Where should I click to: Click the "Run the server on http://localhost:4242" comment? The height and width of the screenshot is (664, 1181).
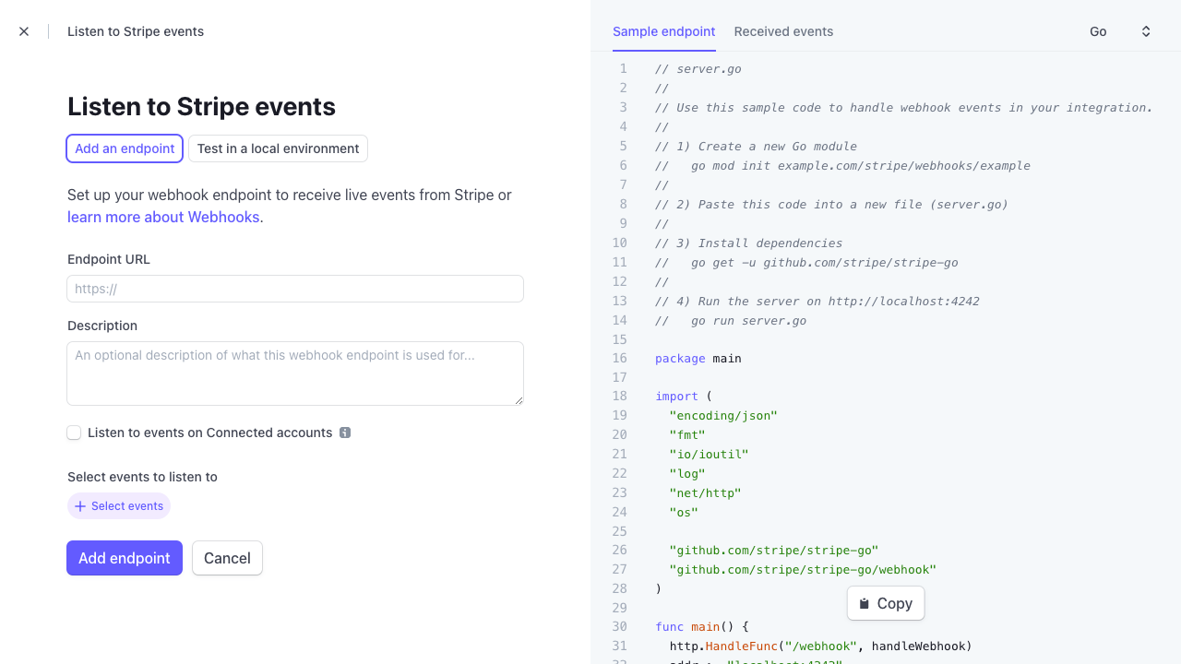click(817, 302)
